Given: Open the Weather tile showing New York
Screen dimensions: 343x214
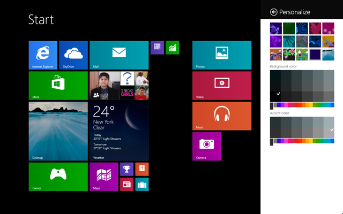Looking at the screenshot, I should pyautogui.click(x=119, y=131).
